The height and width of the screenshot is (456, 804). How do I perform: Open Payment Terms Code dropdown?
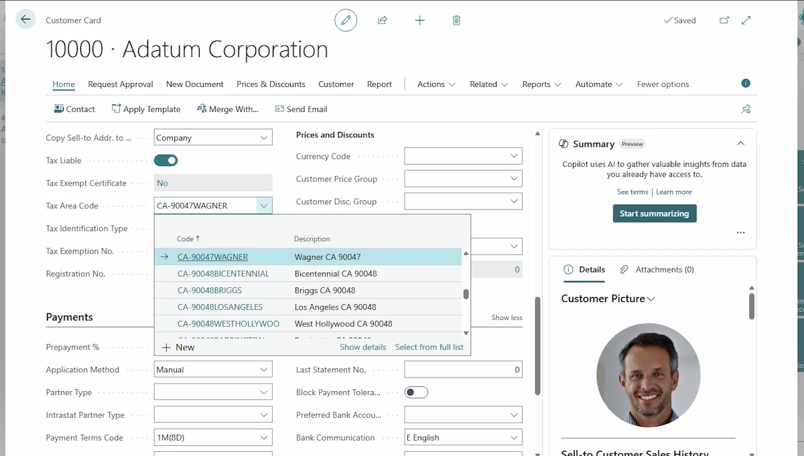tap(264, 437)
